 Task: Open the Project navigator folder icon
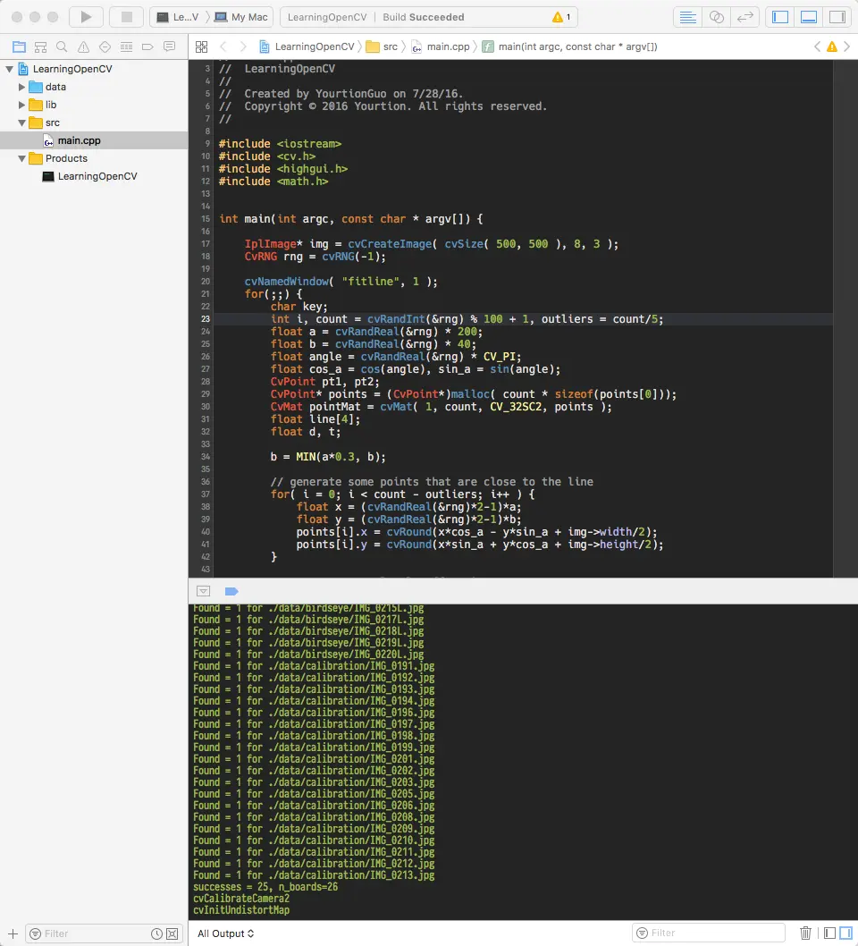tap(20, 46)
